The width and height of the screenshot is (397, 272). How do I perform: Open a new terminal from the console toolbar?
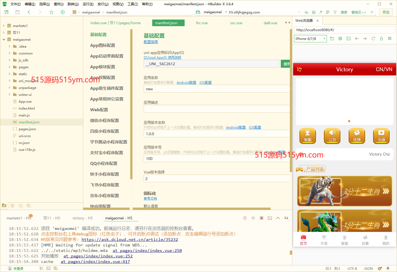tap(270, 218)
